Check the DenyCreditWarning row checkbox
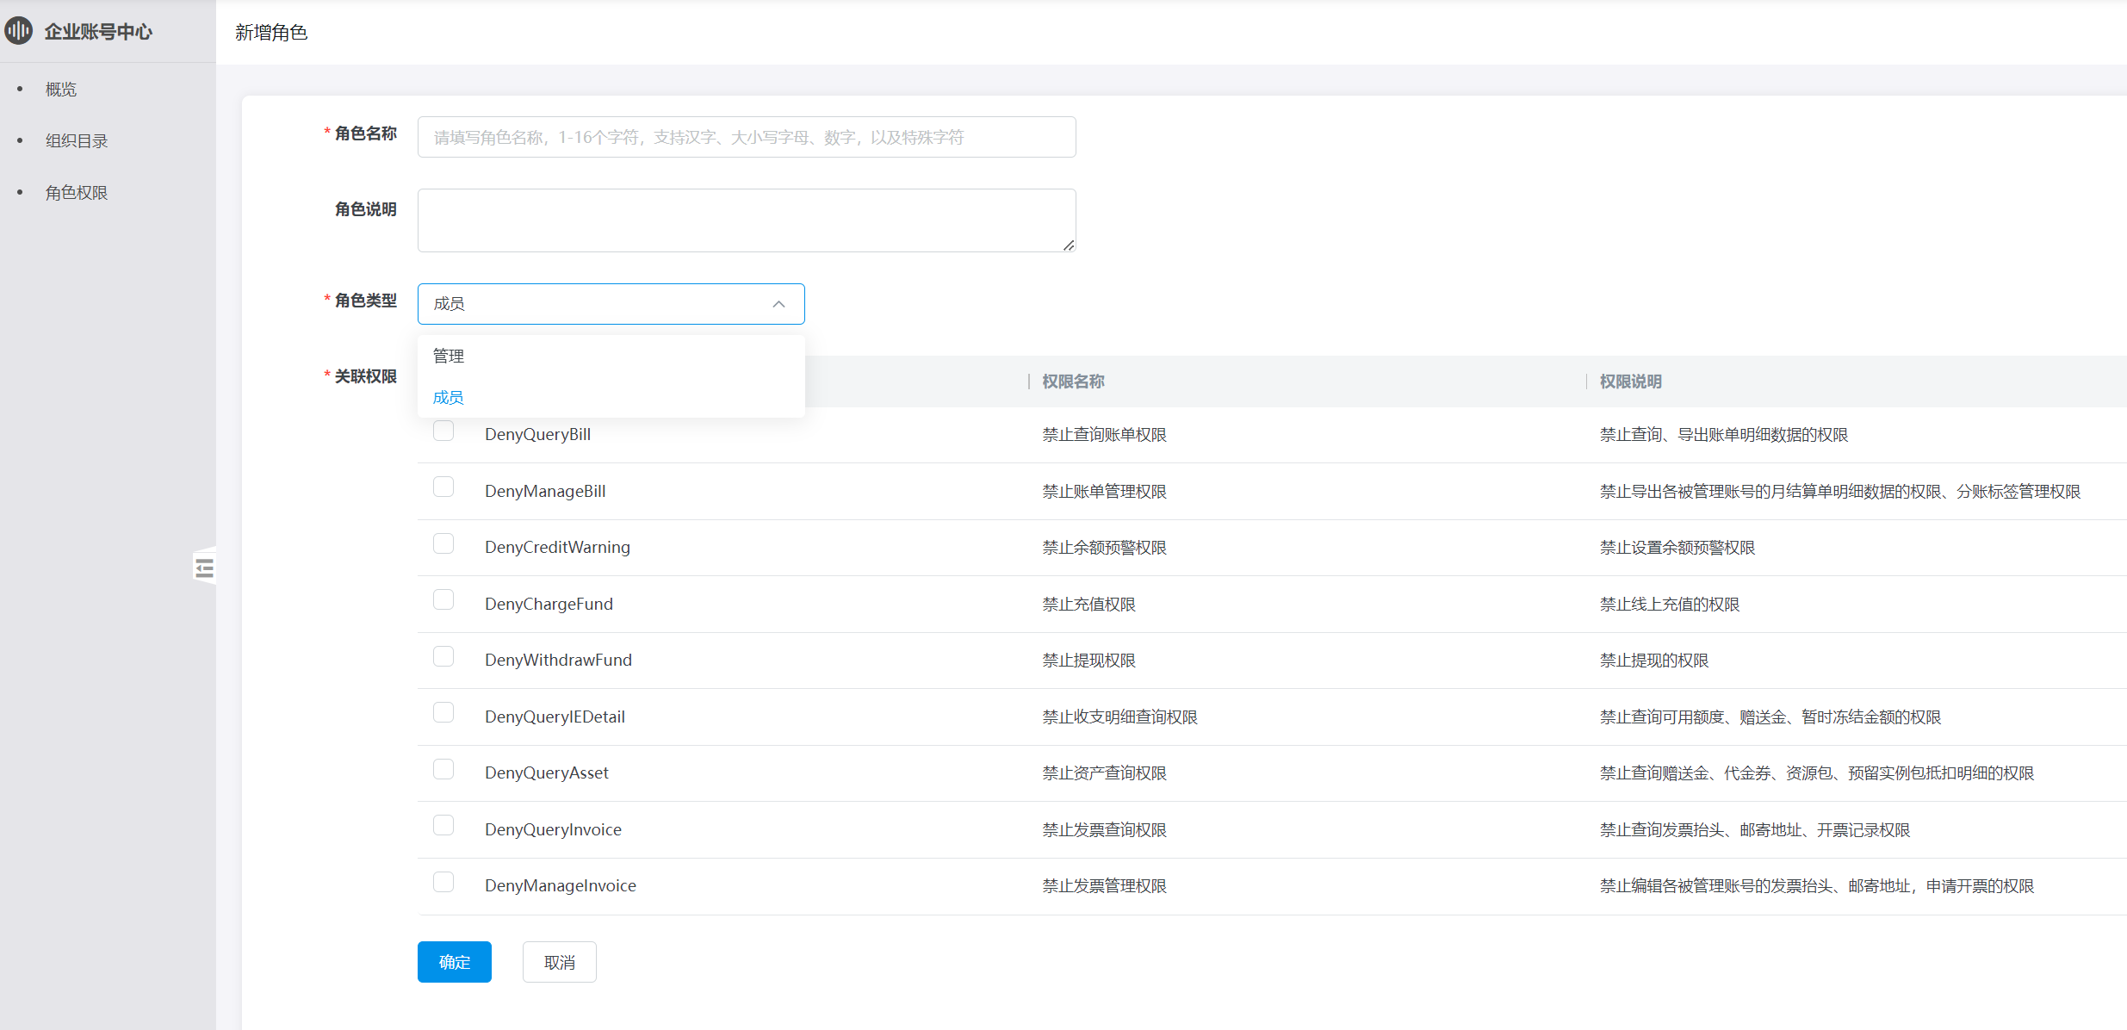The height and width of the screenshot is (1030, 2127). (443, 543)
